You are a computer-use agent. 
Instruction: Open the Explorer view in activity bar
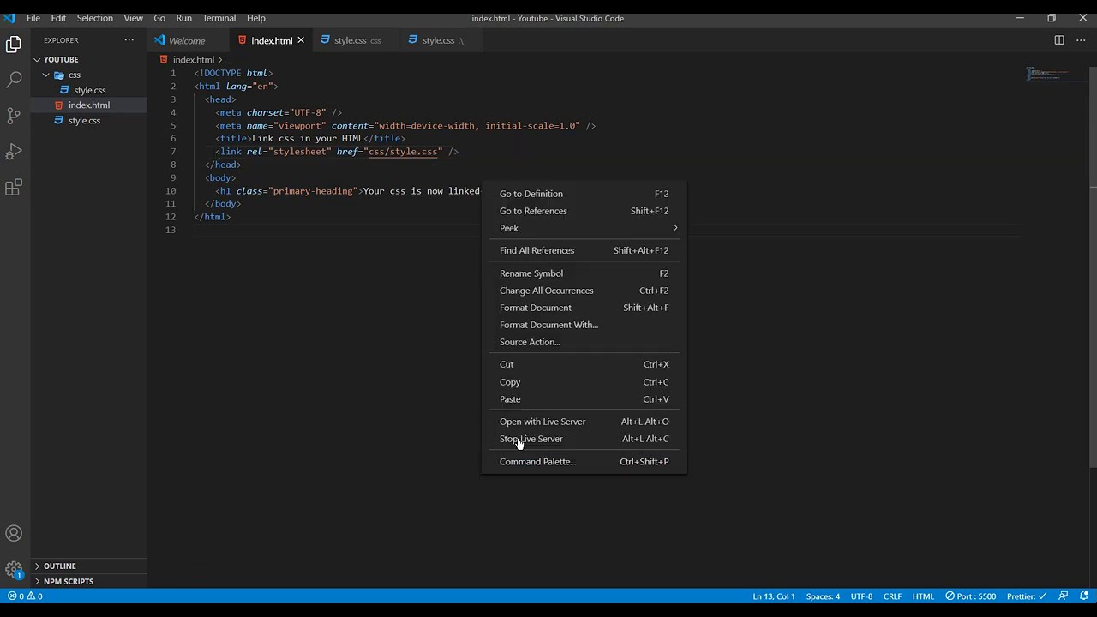point(14,44)
